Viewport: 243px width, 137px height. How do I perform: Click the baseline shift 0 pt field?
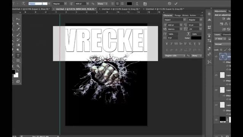172,38
